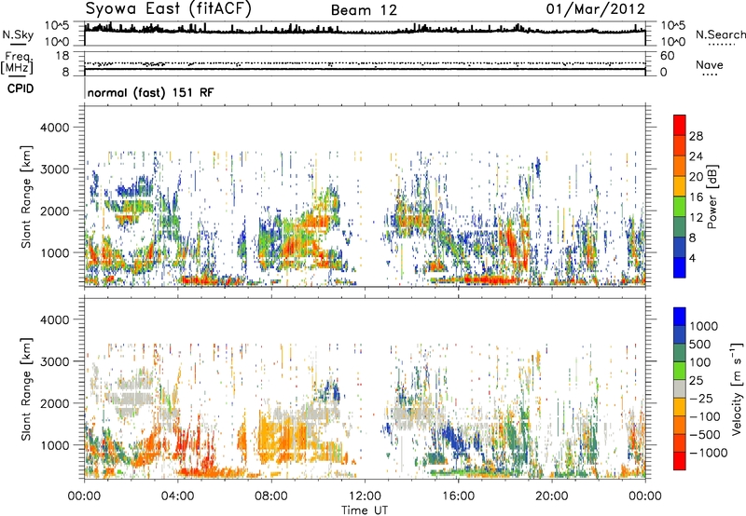746x516 pixels.
Task: Click the 'Velocity [m s⁻¹]' colorbar title
Action: [x=737, y=388]
